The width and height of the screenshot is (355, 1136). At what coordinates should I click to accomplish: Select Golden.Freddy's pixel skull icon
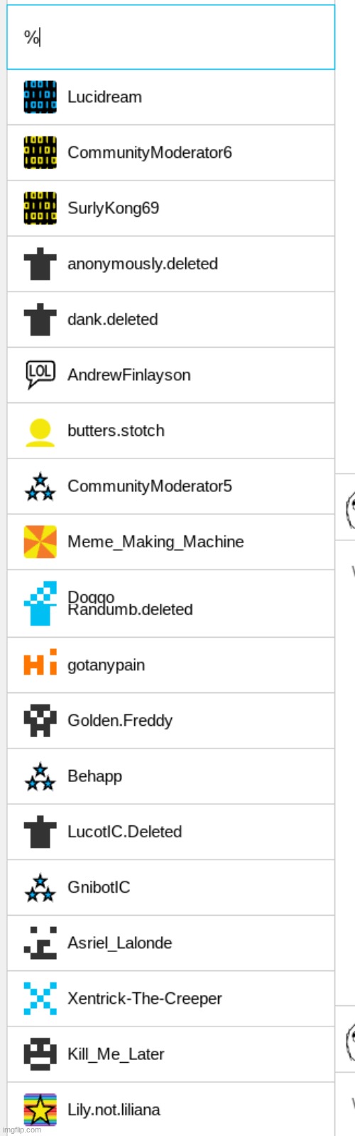pyautogui.click(x=40, y=720)
